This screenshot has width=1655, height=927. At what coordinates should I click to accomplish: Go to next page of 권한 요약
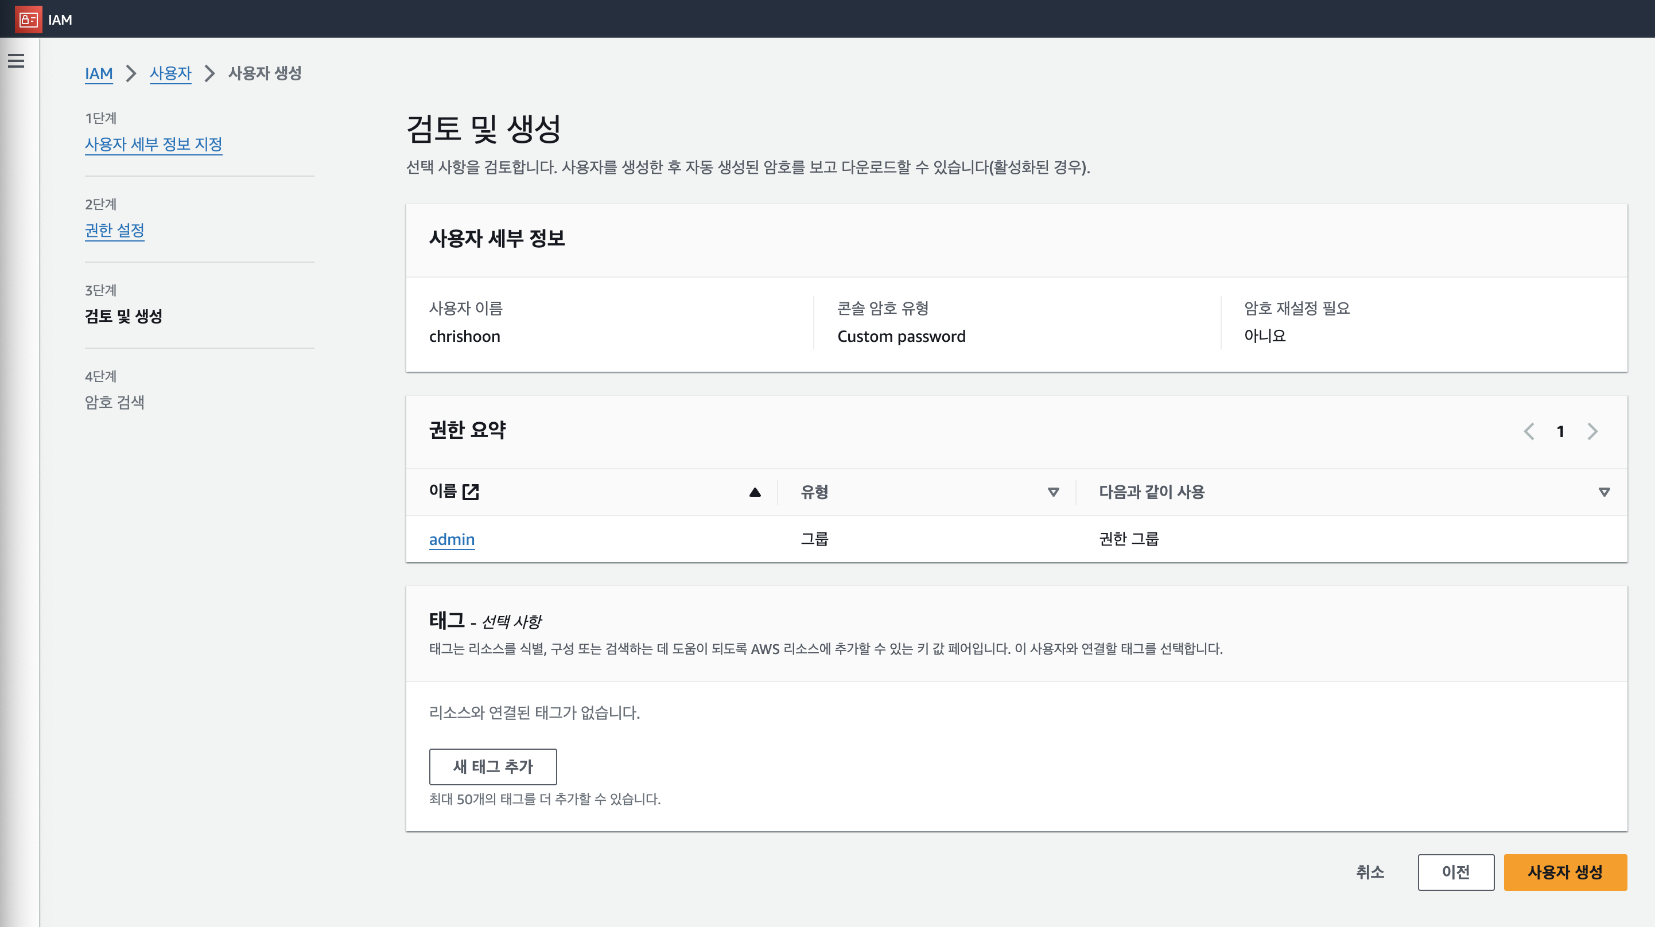click(x=1592, y=432)
